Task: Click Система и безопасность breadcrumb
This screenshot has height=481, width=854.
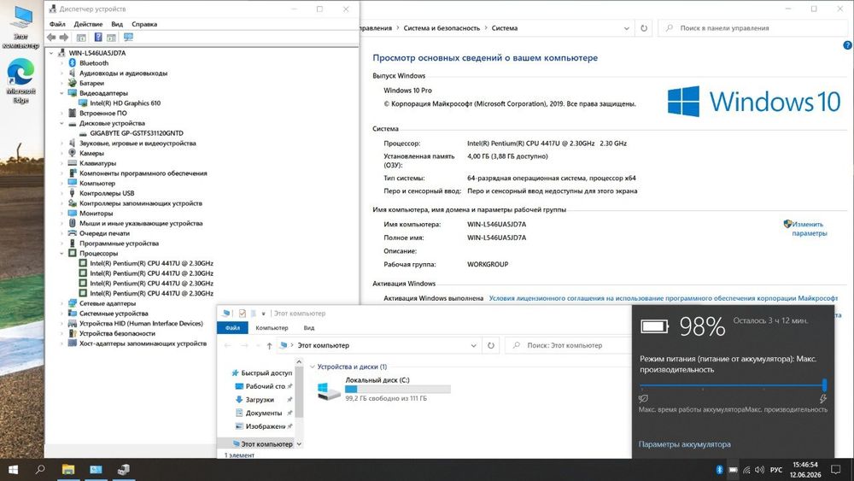Action: point(442,28)
